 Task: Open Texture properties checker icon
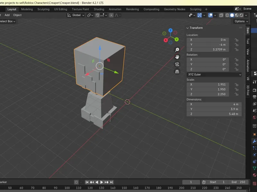click(x=254, y=183)
